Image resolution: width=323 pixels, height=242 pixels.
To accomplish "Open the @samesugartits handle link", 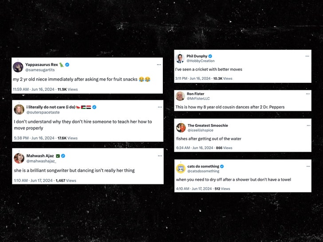I will [40, 70].
